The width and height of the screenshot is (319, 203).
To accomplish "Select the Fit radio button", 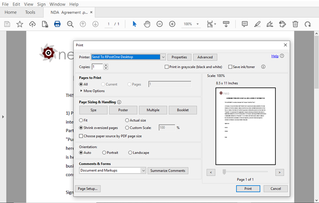I will pyautogui.click(x=81, y=120).
